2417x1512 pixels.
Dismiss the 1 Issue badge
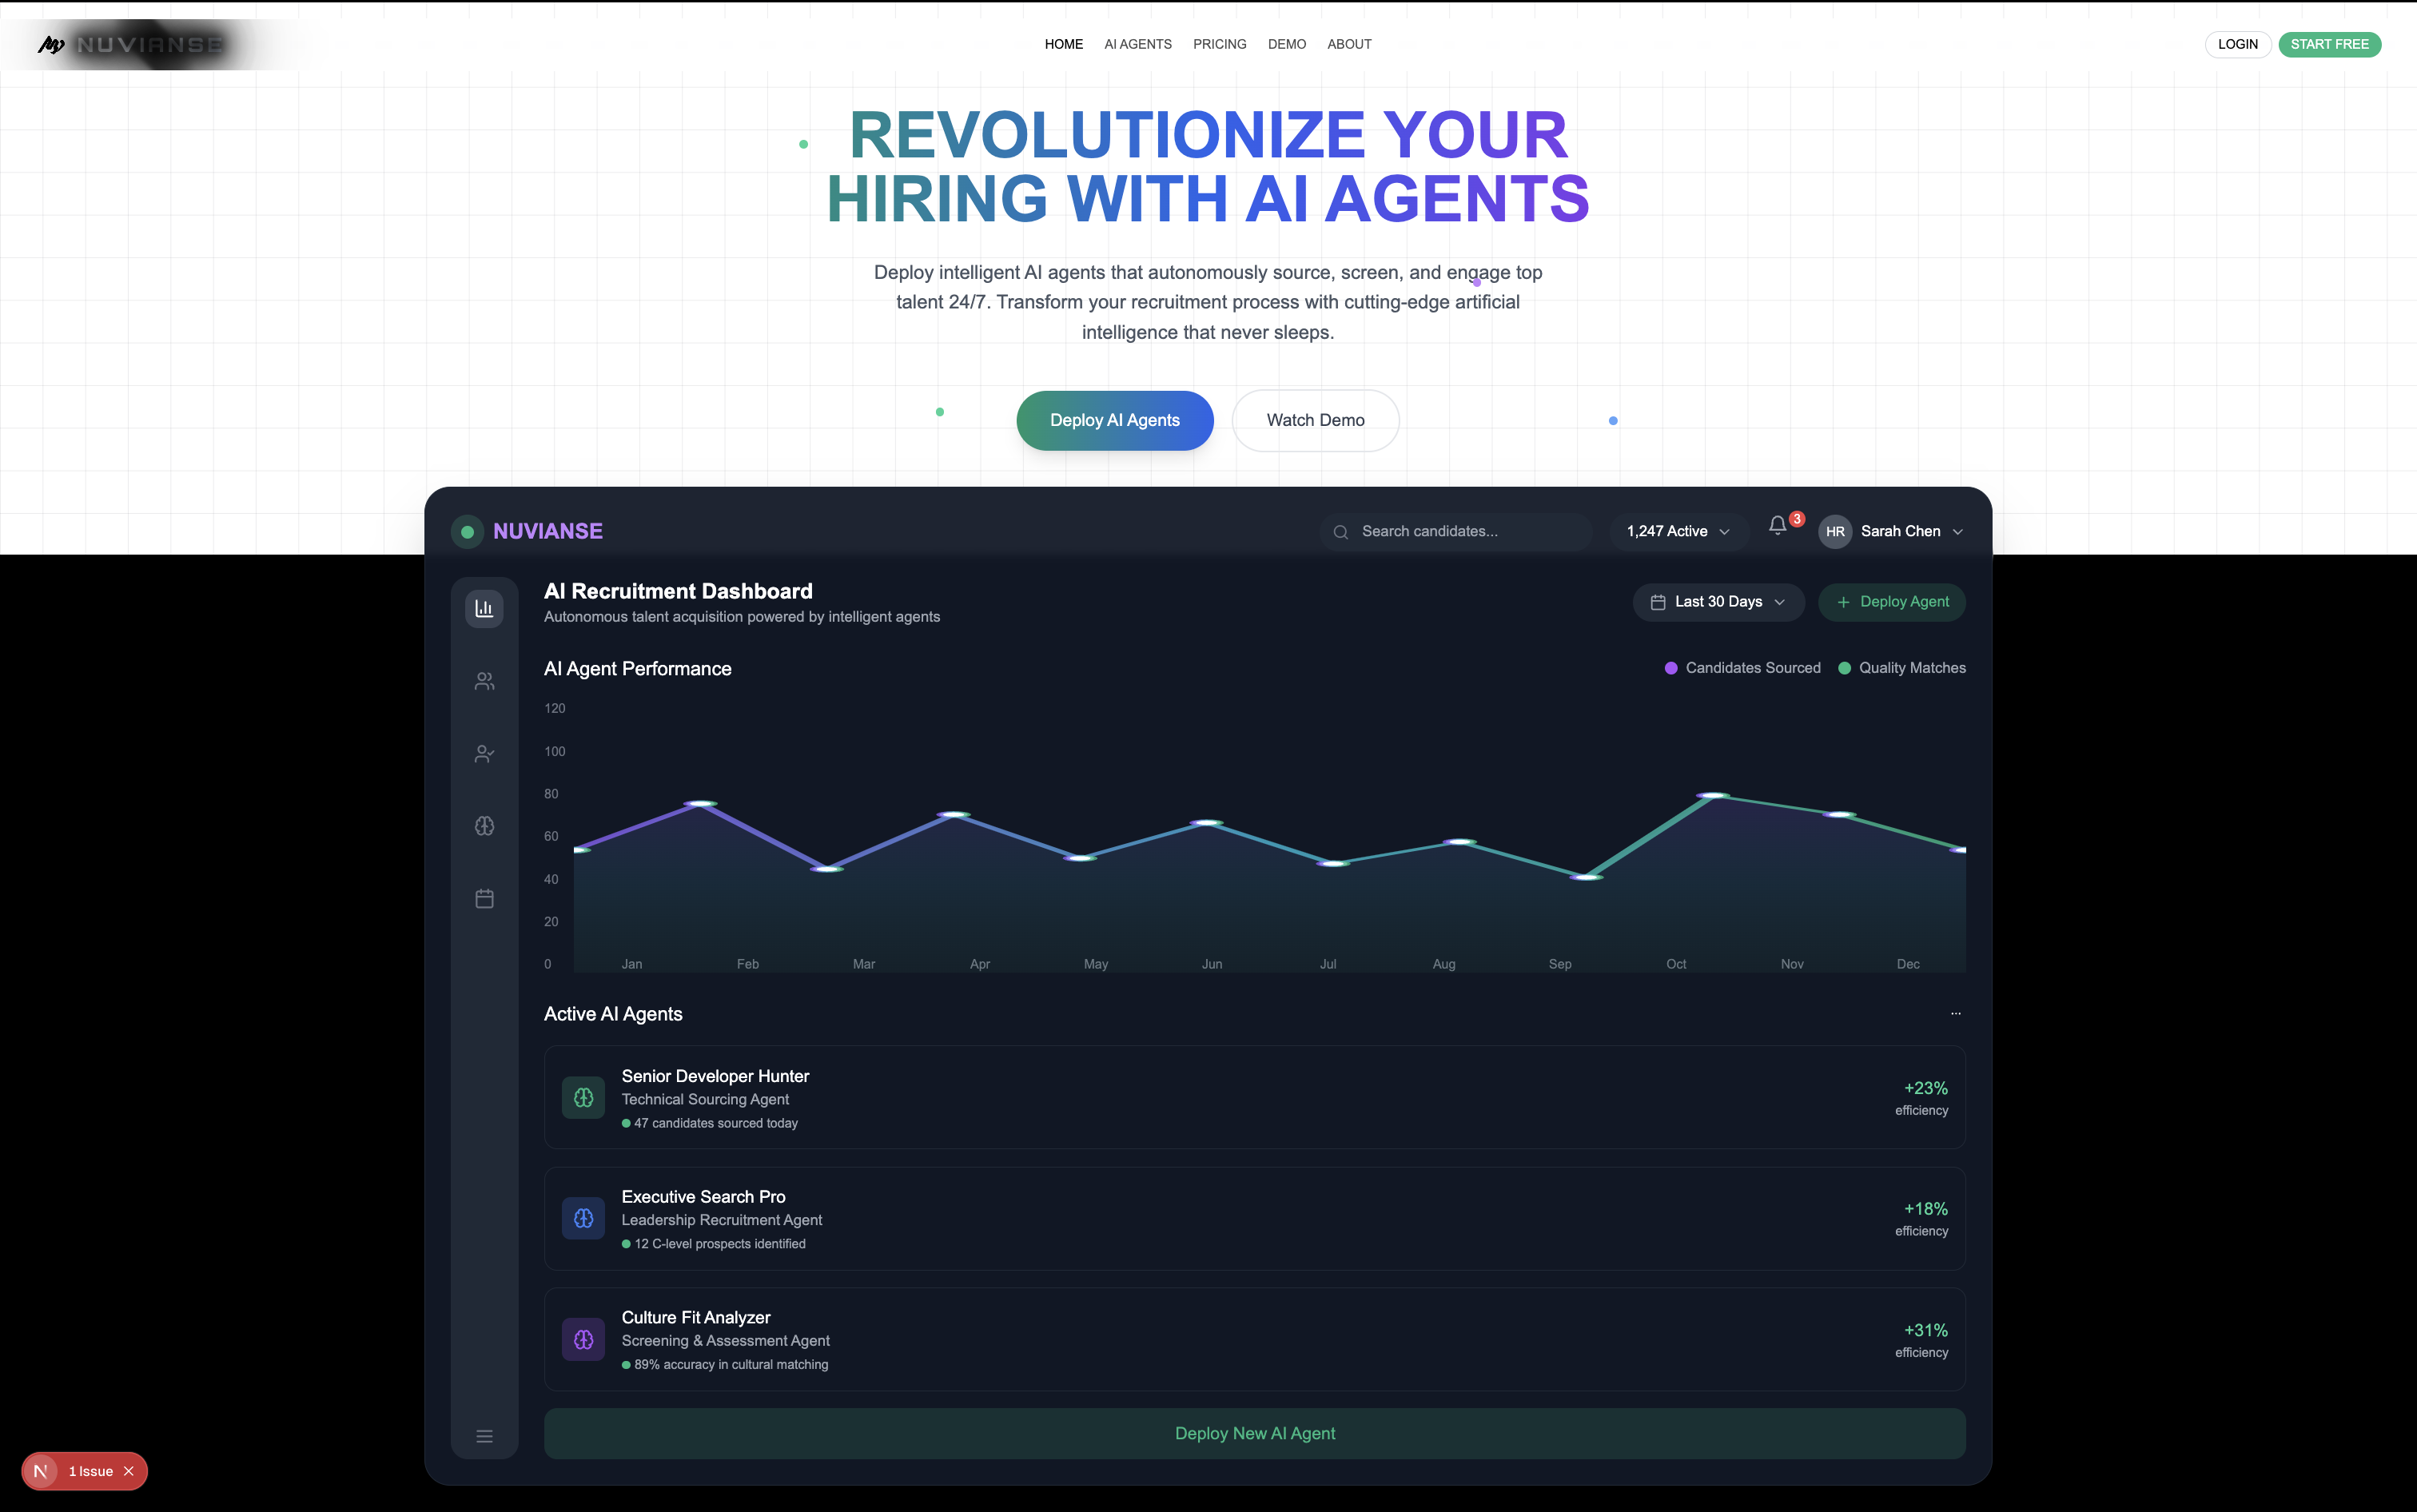tap(129, 1471)
